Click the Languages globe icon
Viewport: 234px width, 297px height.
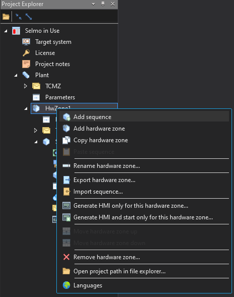pos(66,285)
